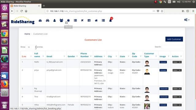Screen dimensions: 196x110
Task: Click the Add Customer button
Action: coord(174,39)
